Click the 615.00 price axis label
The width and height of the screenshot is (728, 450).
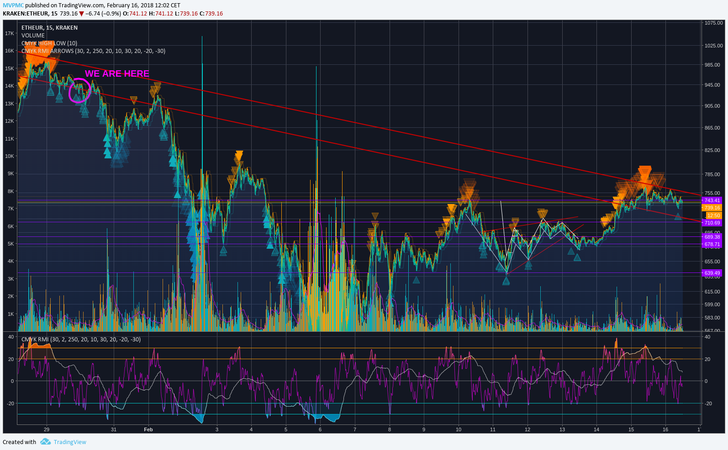click(x=712, y=292)
